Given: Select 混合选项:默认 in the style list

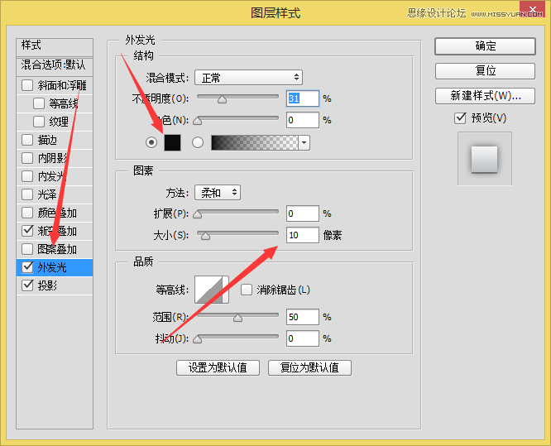Looking at the screenshot, I should [55, 66].
